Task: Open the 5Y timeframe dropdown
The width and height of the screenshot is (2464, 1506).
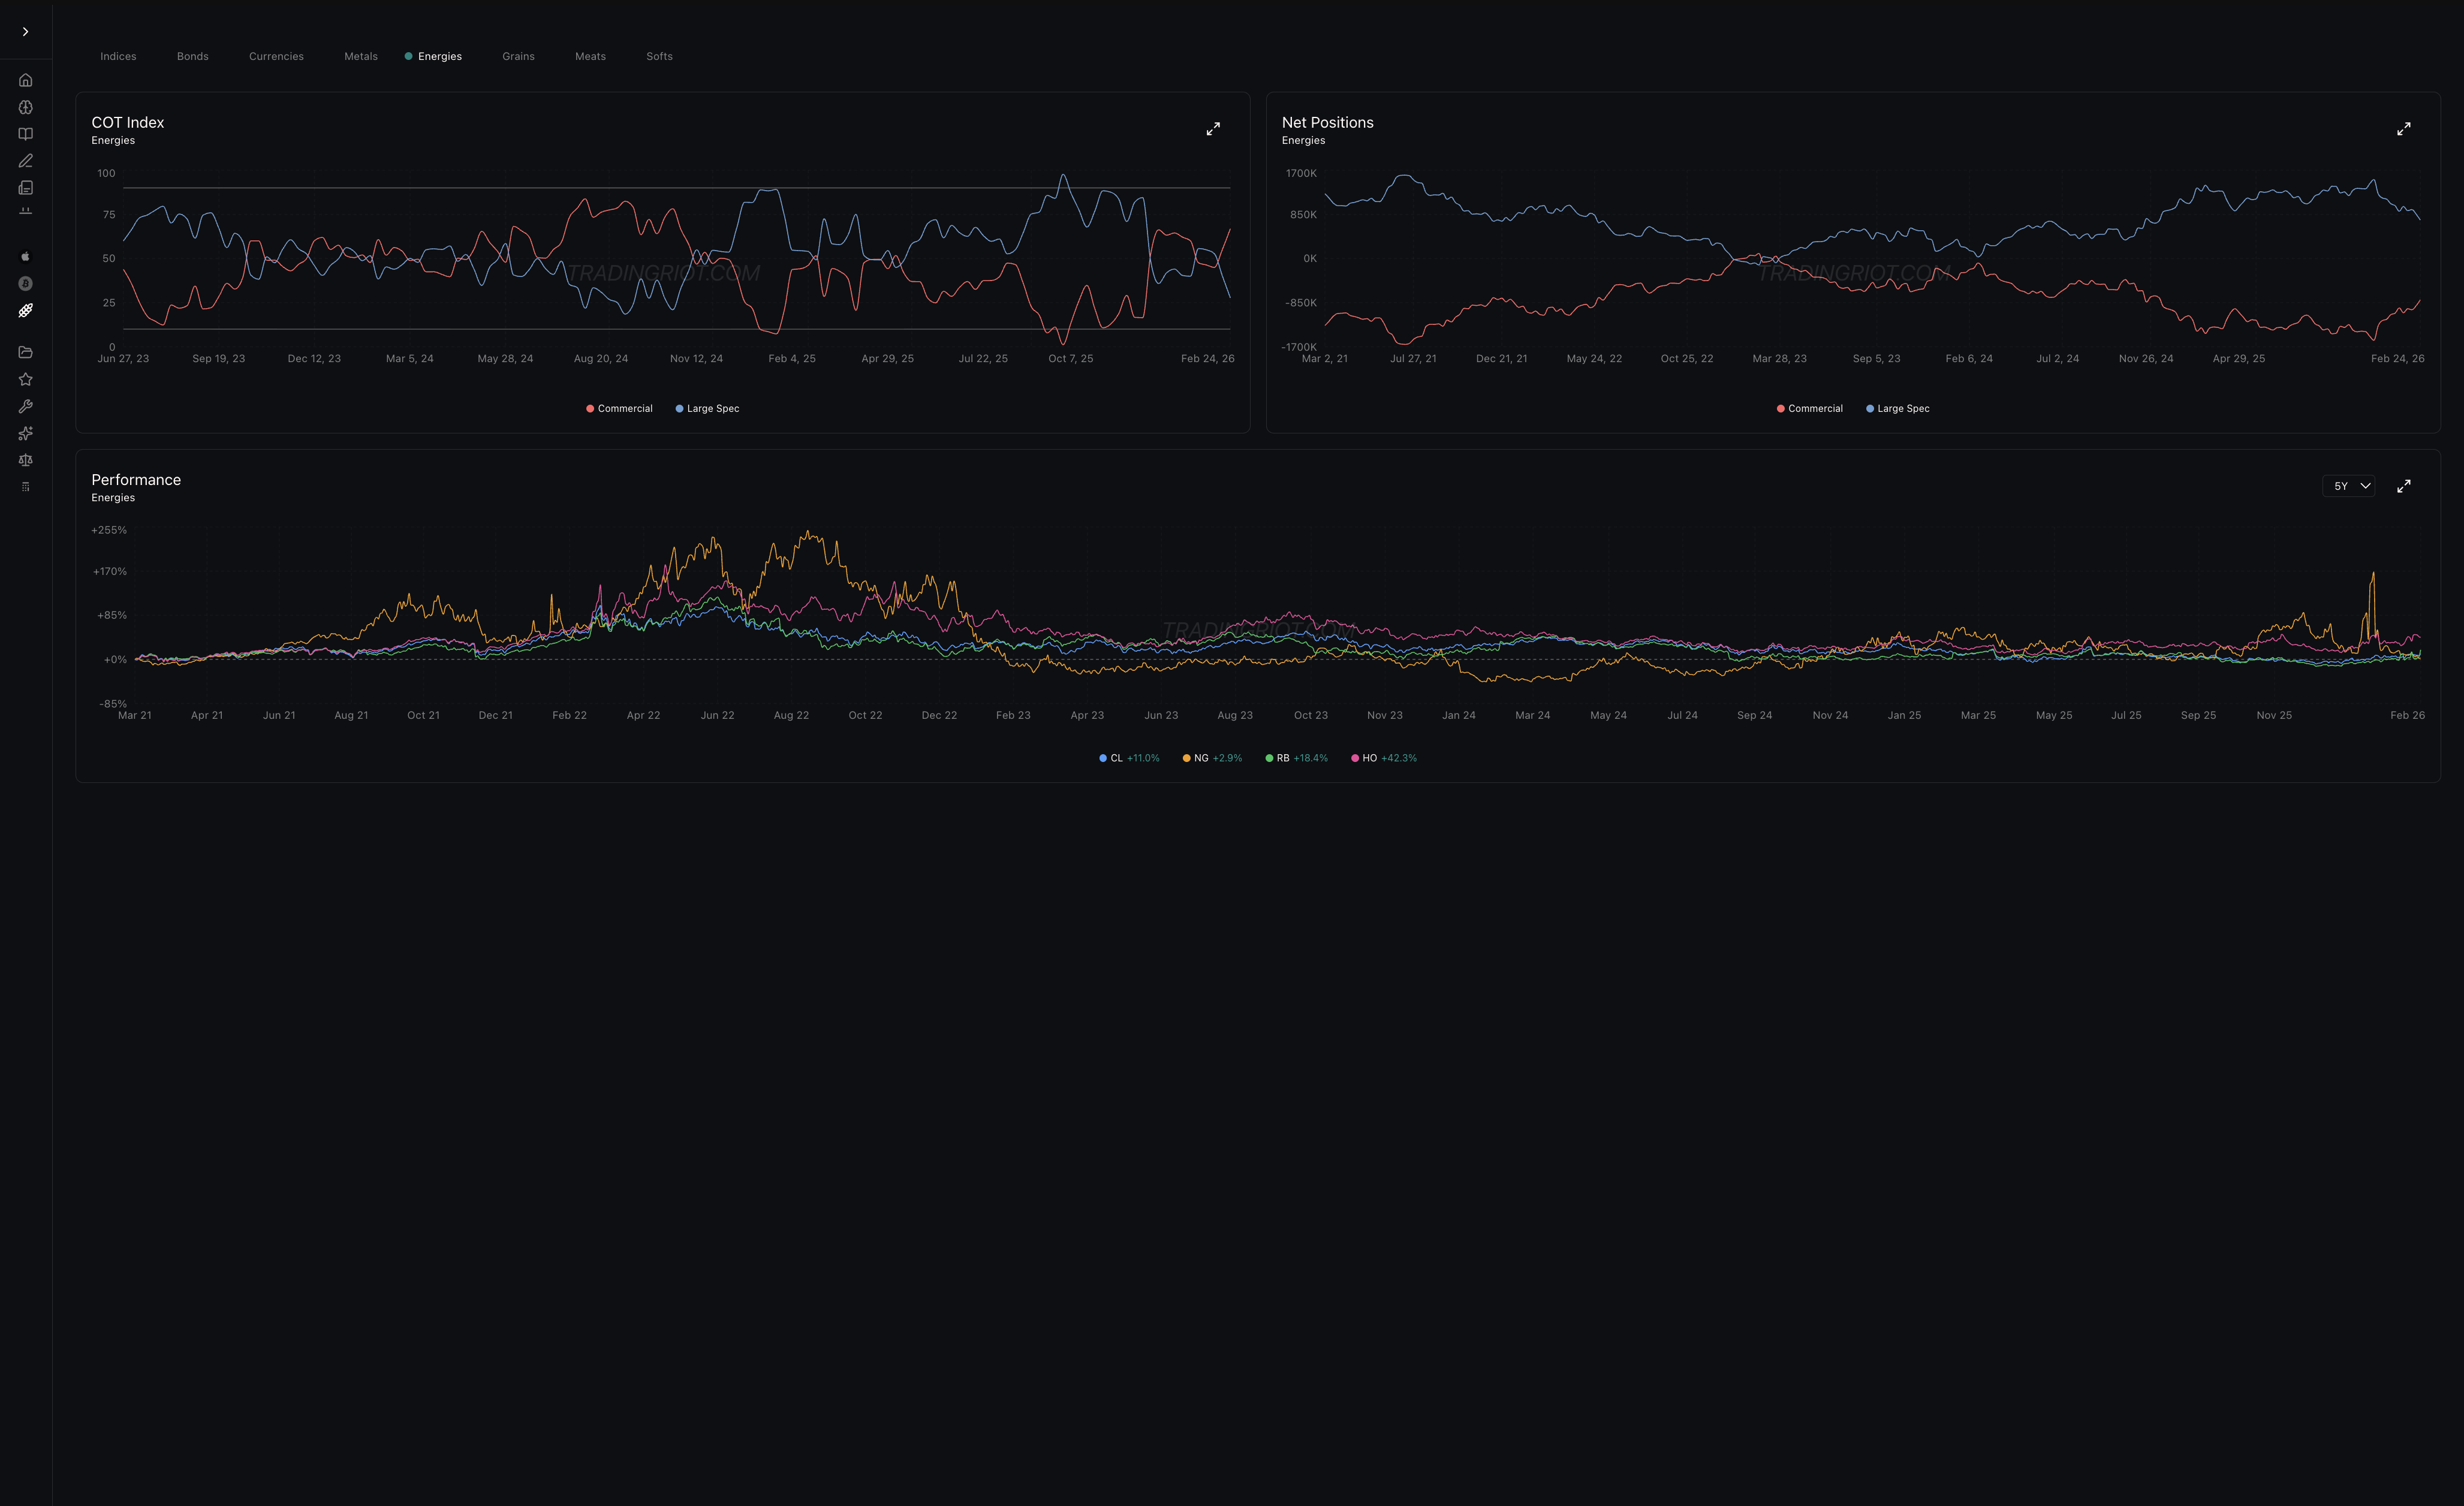Action: pos(2349,485)
